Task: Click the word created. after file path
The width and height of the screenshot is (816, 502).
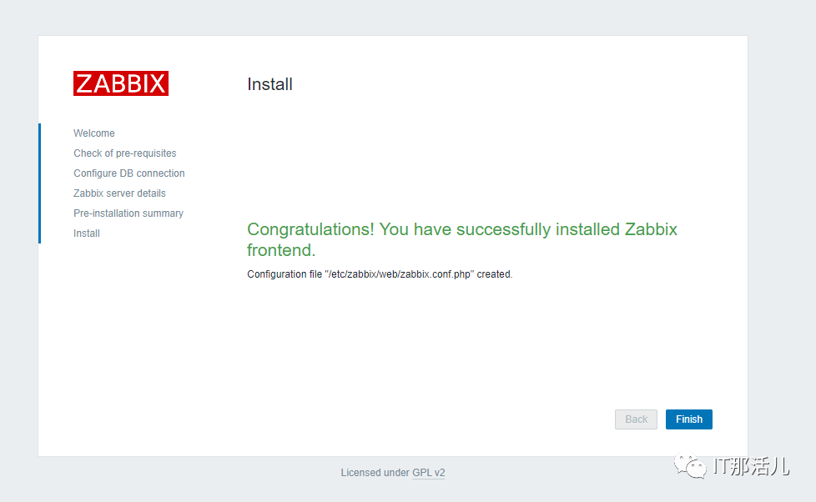Action: 495,274
